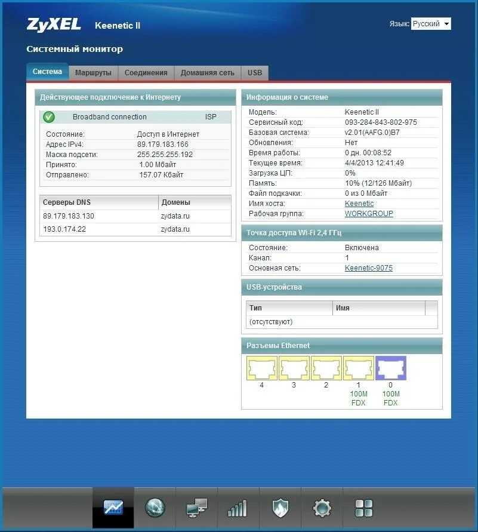The image size is (478, 532).
Task: Click the IPv4 address 89.179.183.166
Action: pos(163,144)
